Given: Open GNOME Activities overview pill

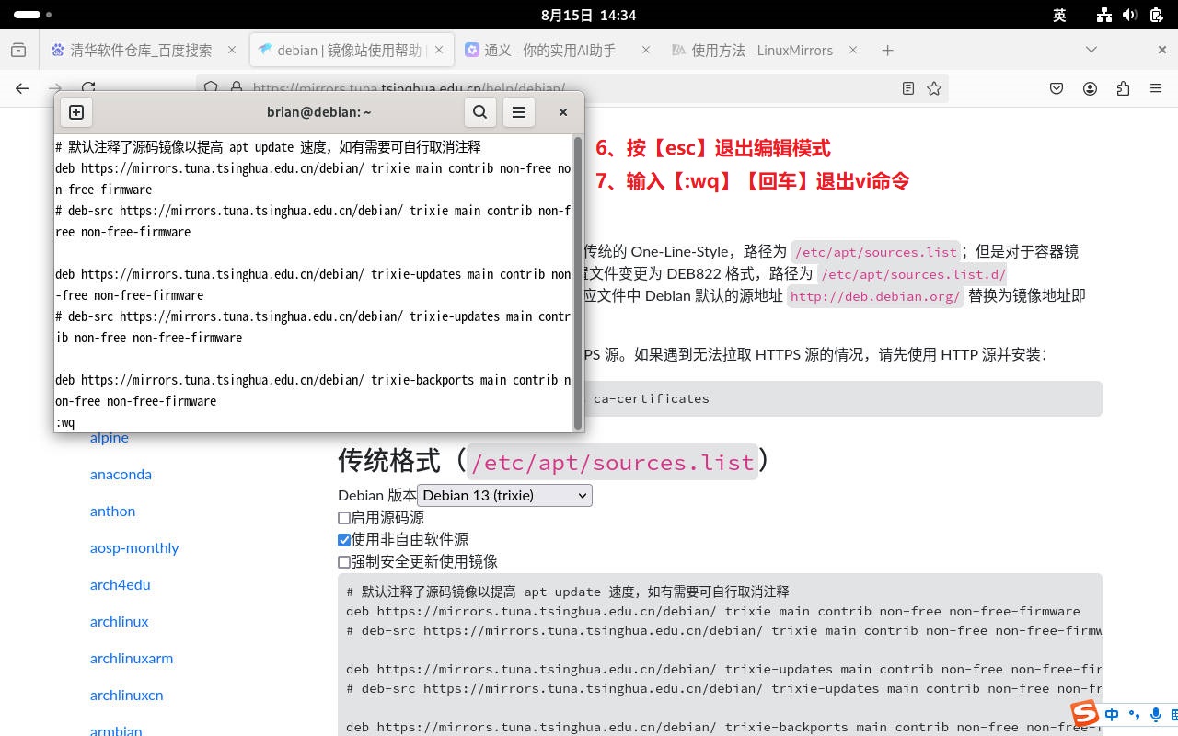Looking at the screenshot, I should pyautogui.click(x=32, y=15).
